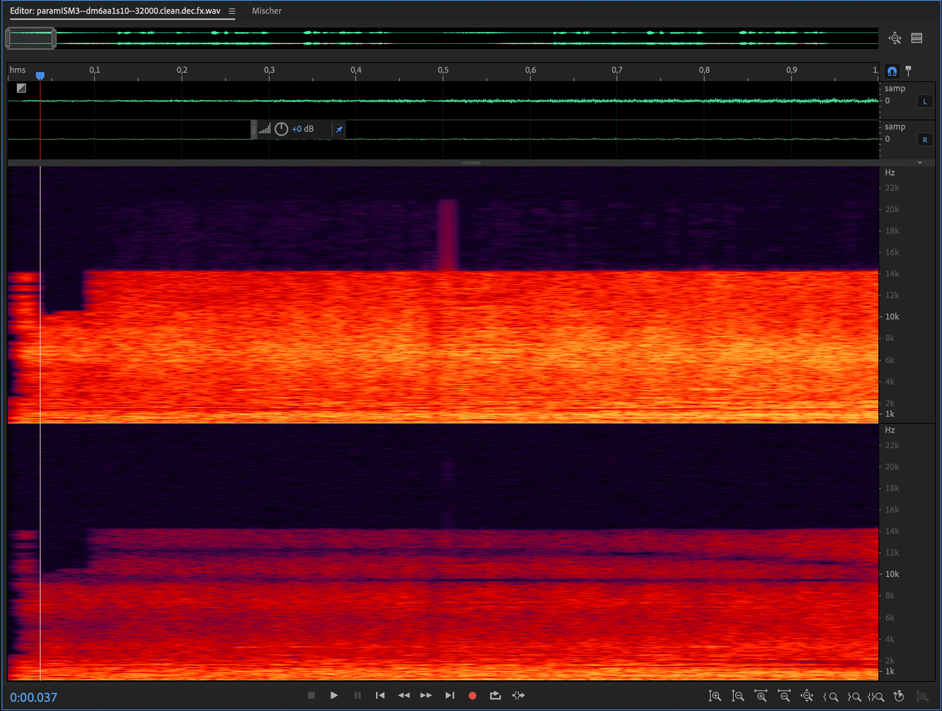Click the blue playhead marker
The height and width of the screenshot is (711, 942).
40,76
